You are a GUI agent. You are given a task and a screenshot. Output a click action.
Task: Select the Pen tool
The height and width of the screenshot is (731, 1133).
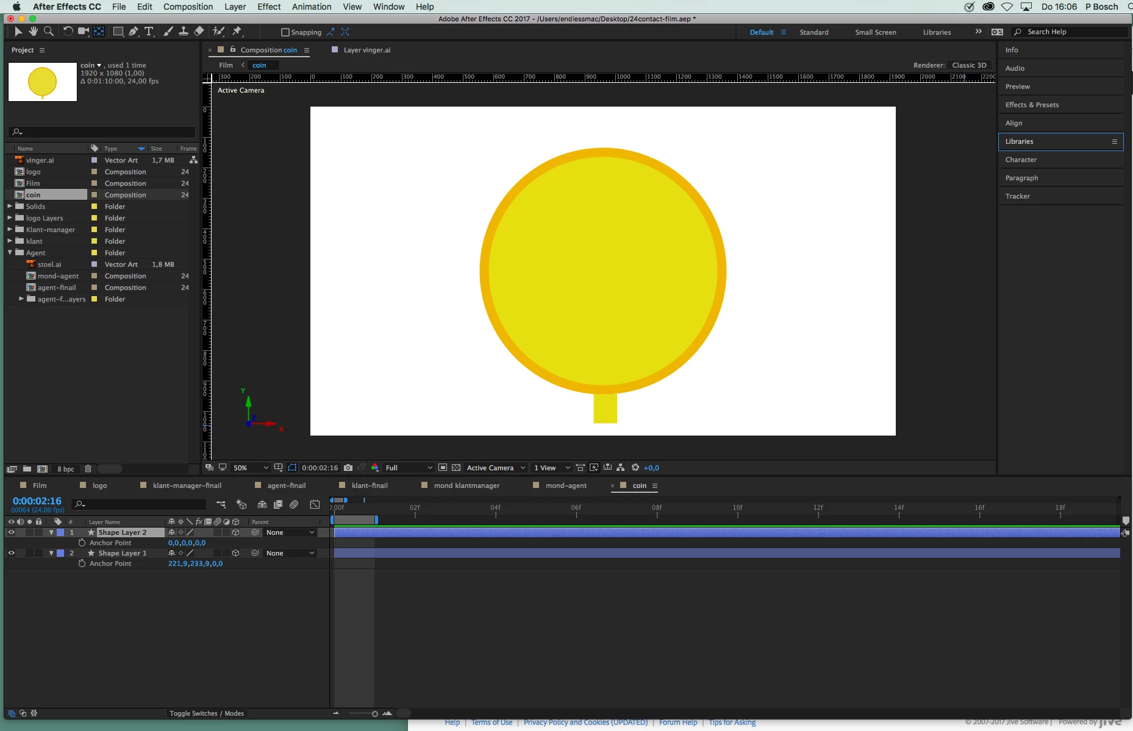tap(134, 32)
